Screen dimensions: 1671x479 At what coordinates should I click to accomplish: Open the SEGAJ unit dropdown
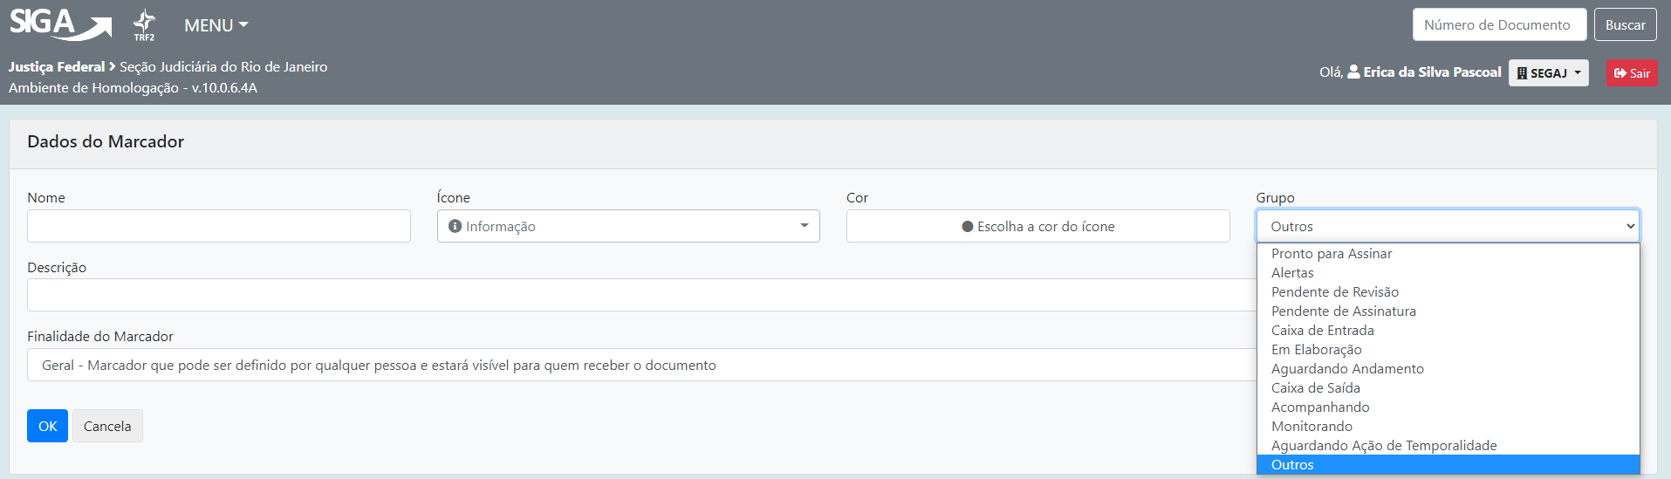click(1548, 73)
